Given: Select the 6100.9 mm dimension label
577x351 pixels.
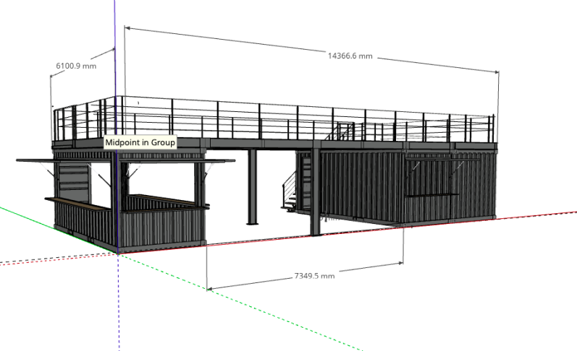Looking at the screenshot, I should point(76,66).
